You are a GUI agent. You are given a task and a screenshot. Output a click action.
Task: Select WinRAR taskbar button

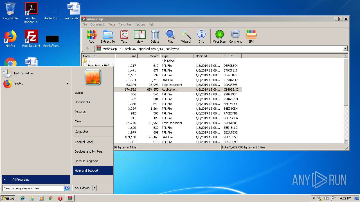click(70, 198)
